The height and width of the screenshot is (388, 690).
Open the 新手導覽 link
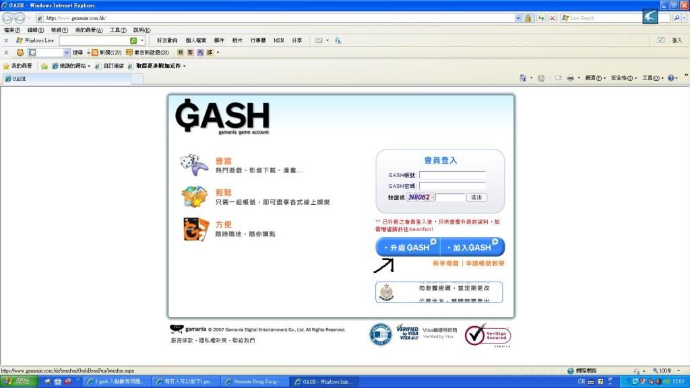pos(445,263)
